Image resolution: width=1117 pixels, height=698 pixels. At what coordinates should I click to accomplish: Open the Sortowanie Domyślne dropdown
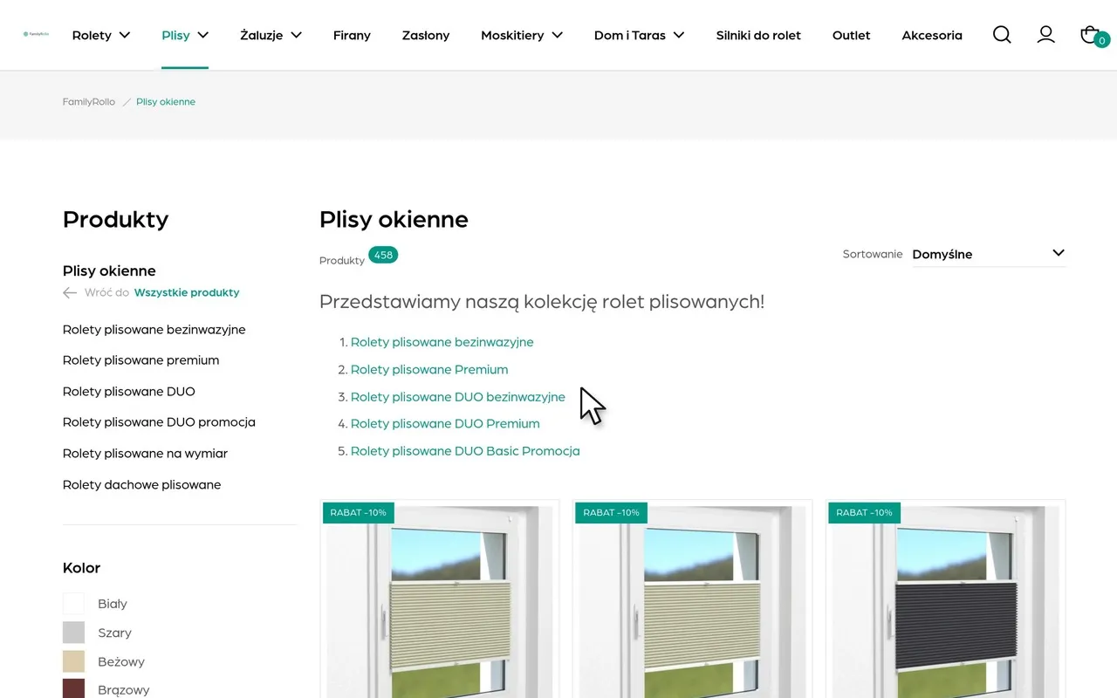989,254
